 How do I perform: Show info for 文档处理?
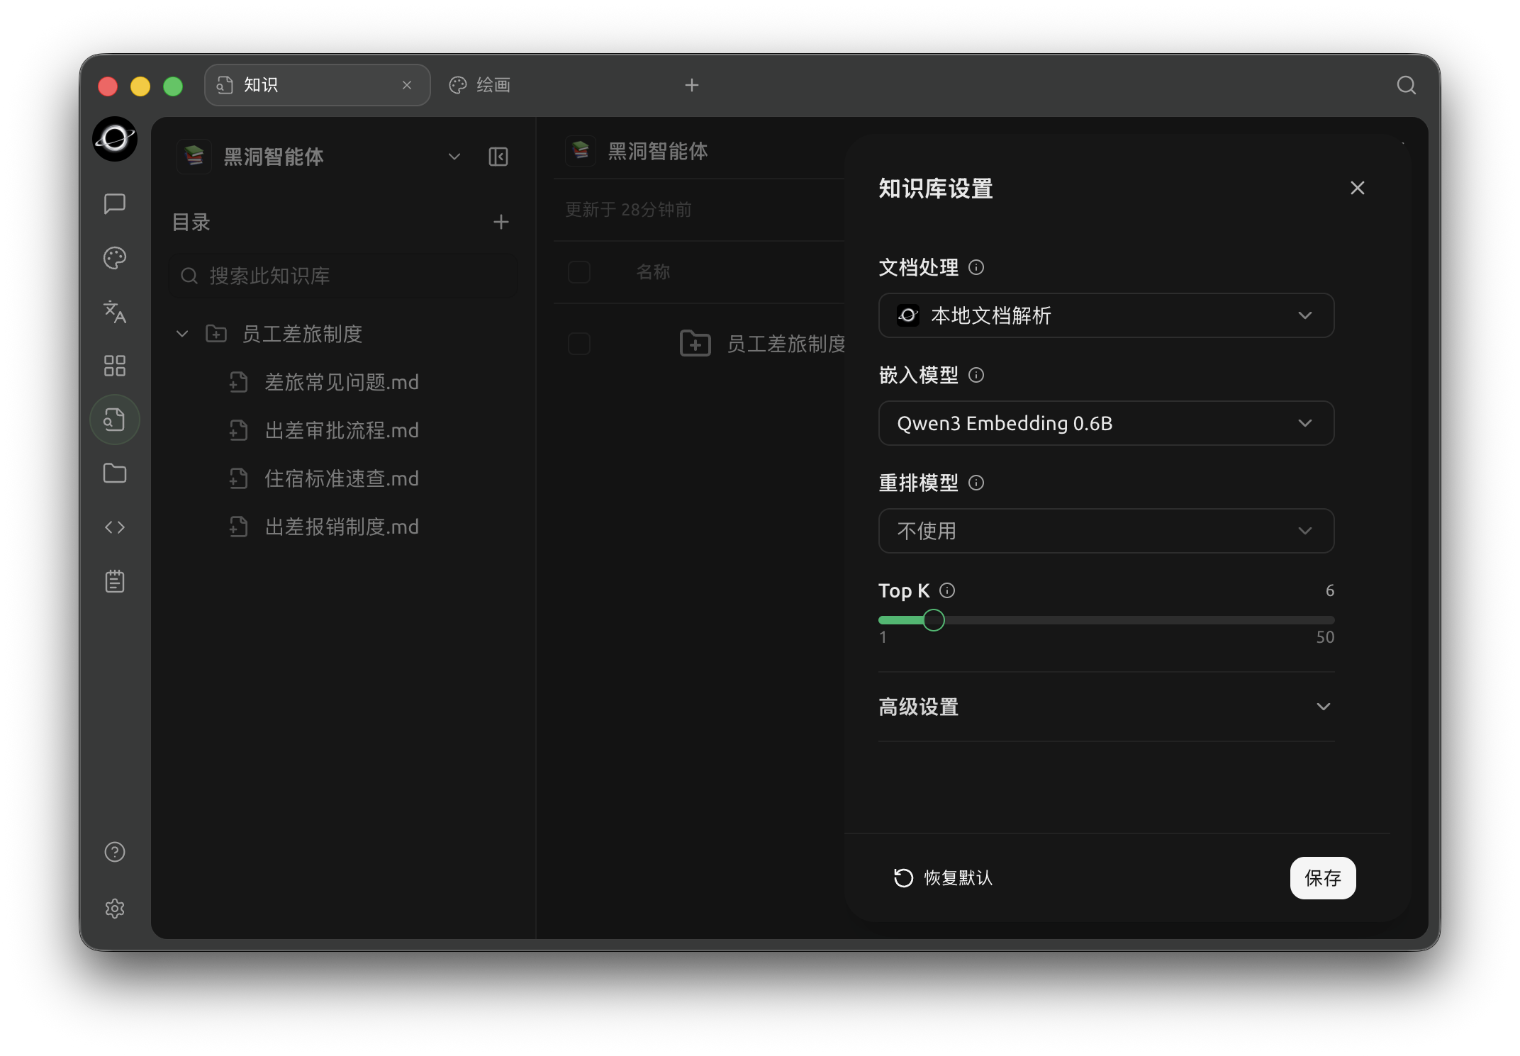(x=976, y=267)
